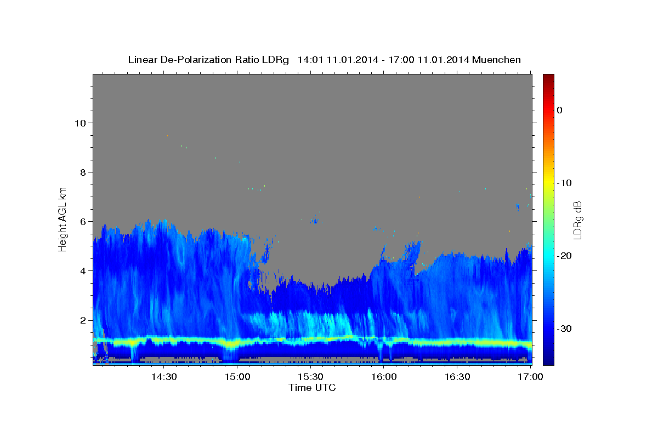Click the colorbar label '0'
658x438 pixels.
tap(559, 110)
